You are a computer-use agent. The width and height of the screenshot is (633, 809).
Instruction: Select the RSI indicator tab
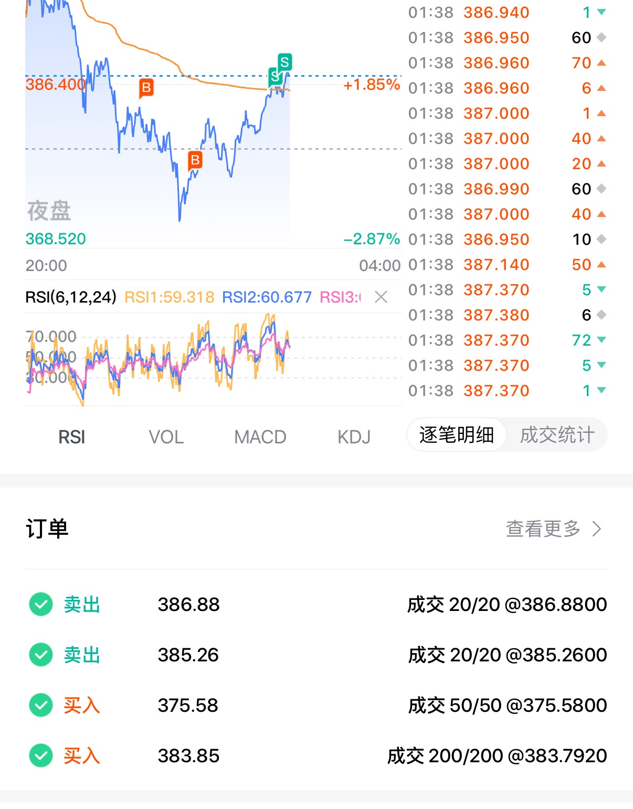coord(71,437)
